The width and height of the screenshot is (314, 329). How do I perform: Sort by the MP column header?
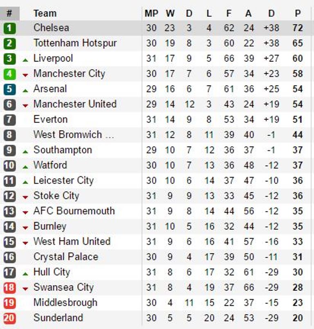coord(151,14)
